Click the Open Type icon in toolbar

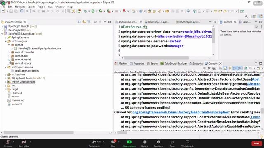(x=149, y=11)
